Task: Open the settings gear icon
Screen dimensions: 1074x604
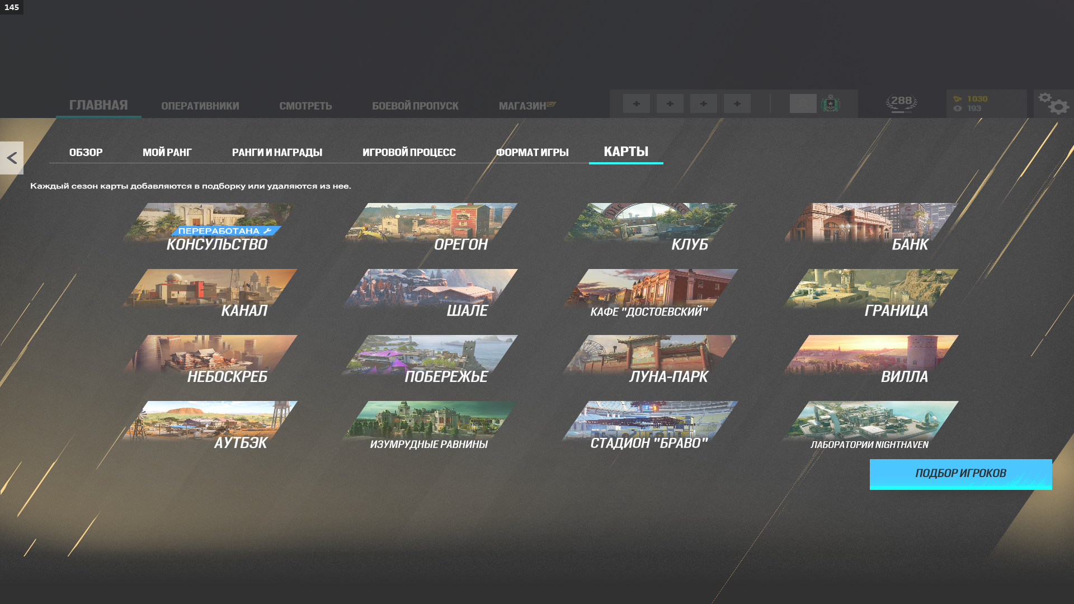Action: coord(1054,103)
